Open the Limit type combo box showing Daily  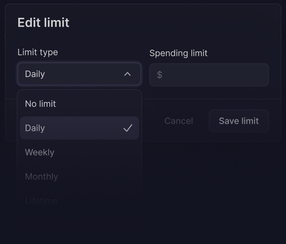[79, 74]
